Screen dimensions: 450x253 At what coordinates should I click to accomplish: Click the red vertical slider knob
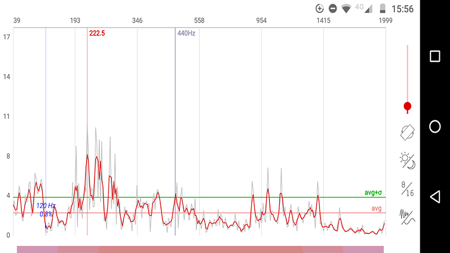click(407, 106)
